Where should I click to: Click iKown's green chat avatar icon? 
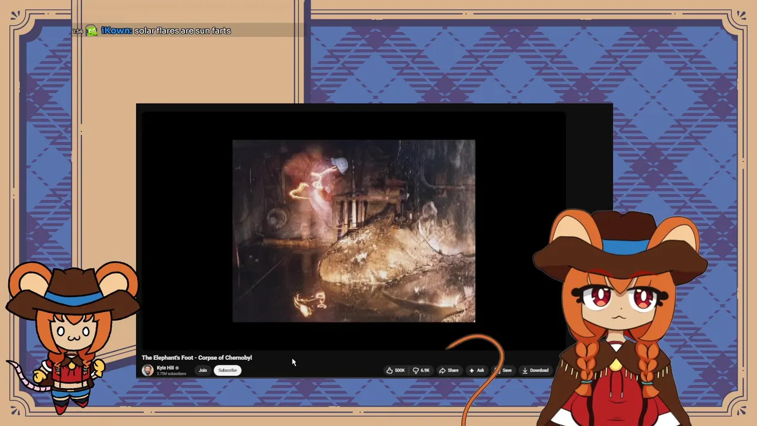pyautogui.click(x=92, y=31)
